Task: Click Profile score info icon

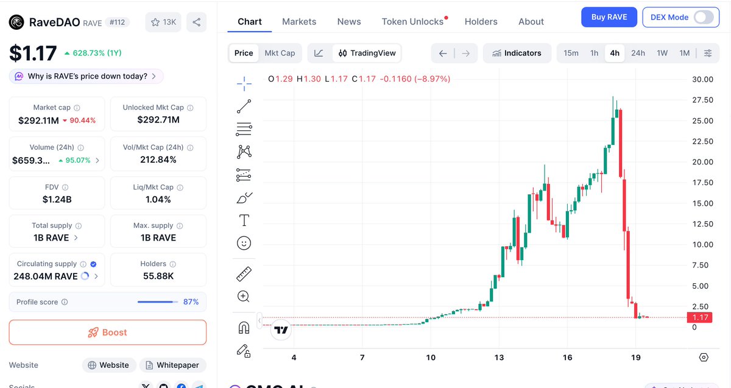Action: click(65, 302)
